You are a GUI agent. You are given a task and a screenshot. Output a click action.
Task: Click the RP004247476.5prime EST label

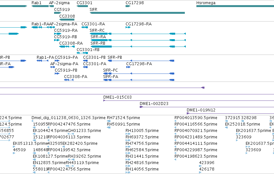point(69,124)
